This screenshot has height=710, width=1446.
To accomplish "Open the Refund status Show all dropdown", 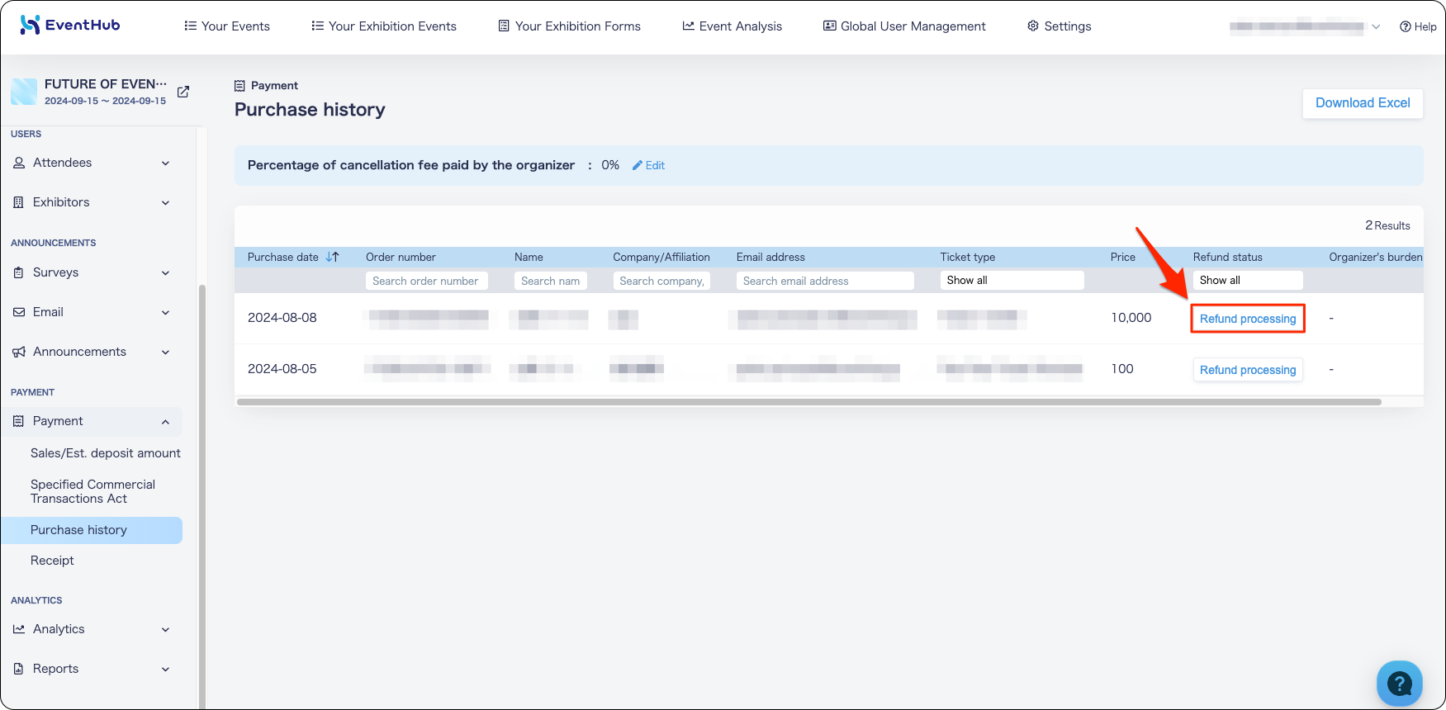I will click(x=1248, y=281).
